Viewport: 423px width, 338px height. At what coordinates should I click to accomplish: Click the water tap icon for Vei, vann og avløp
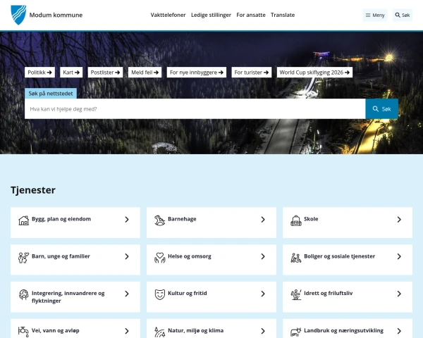click(23, 332)
